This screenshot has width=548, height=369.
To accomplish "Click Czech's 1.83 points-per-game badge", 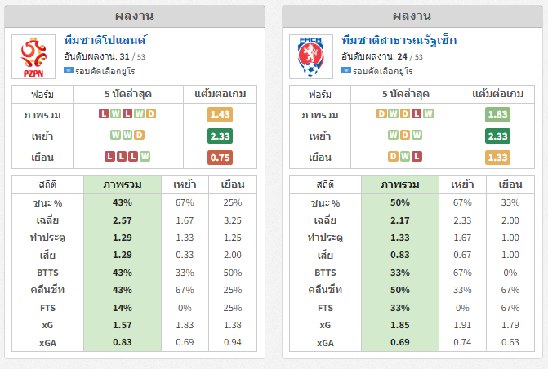I will point(497,114).
